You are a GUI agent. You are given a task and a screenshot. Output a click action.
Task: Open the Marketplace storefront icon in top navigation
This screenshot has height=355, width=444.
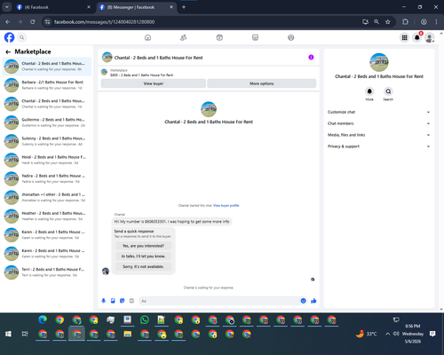[x=255, y=37]
